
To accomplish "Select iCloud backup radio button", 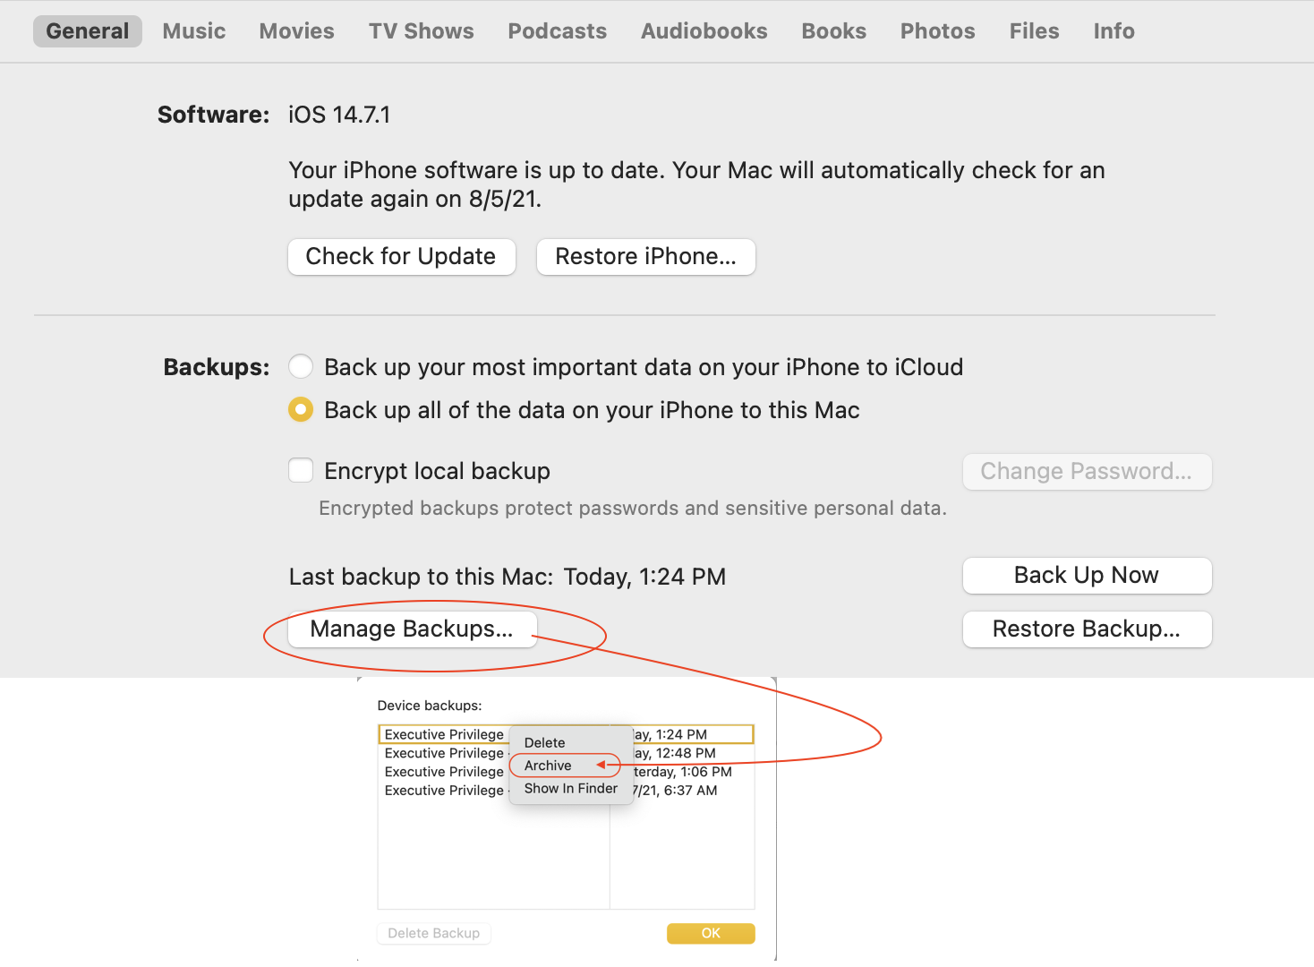I will pos(301,367).
